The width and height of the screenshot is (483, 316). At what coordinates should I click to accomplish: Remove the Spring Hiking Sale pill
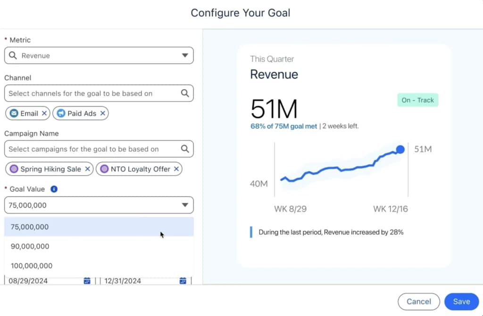pyautogui.click(x=87, y=169)
